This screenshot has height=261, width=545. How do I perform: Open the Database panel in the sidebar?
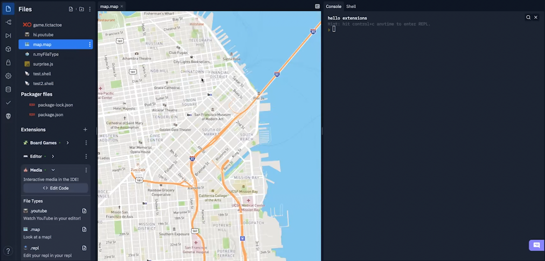(x=8, y=89)
